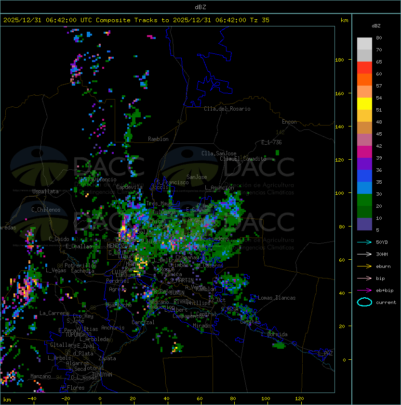
Task: Select the purple swatch between 39 and 36
Action: [364, 164]
